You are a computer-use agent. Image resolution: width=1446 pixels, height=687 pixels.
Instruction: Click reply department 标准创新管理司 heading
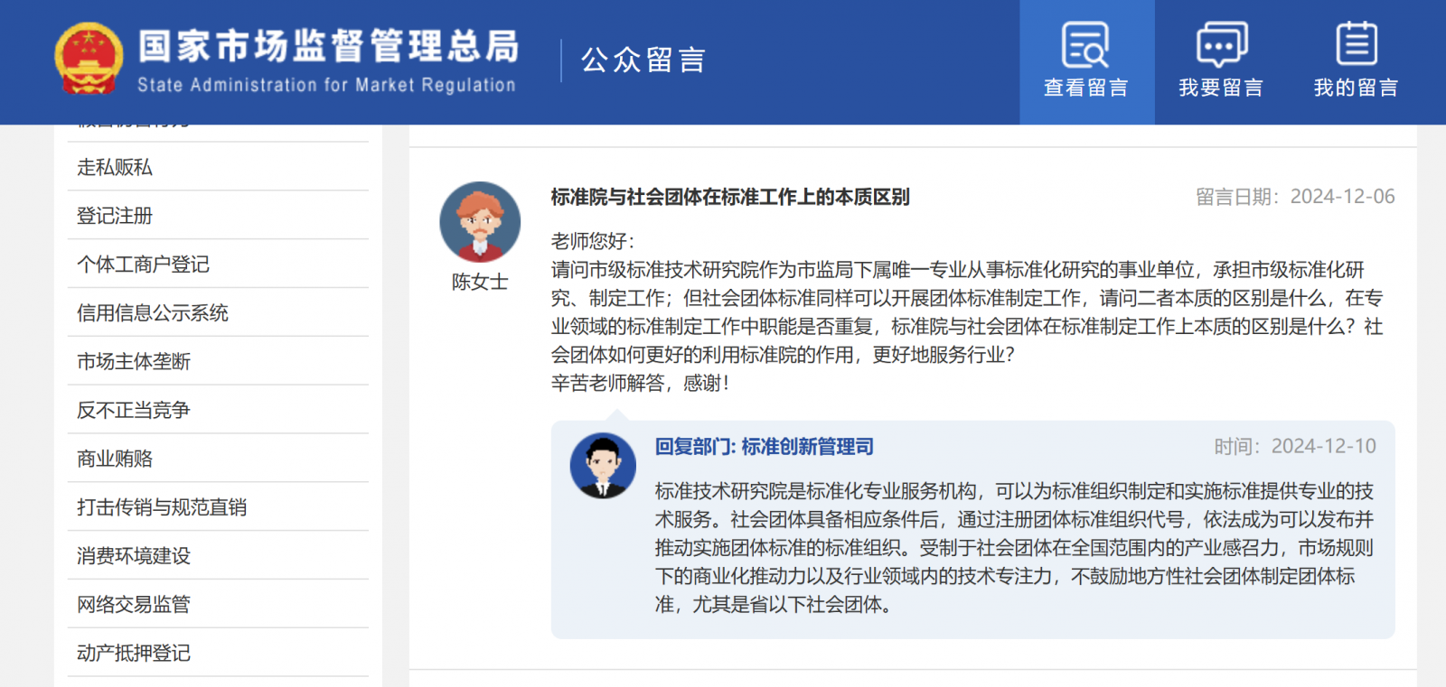pos(765,447)
